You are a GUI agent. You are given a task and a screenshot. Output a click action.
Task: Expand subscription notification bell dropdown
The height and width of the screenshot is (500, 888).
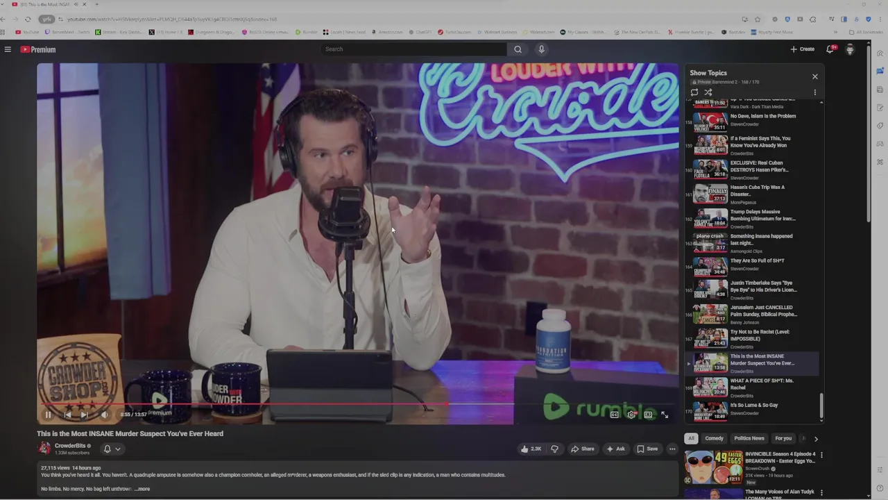(112, 449)
